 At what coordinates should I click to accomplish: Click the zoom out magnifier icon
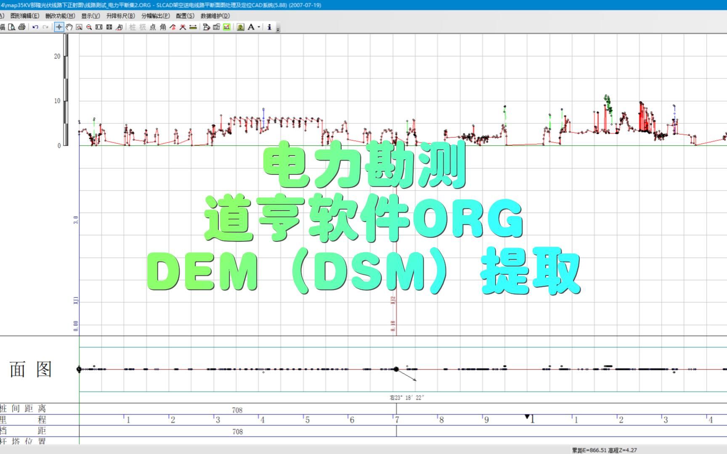coord(89,27)
